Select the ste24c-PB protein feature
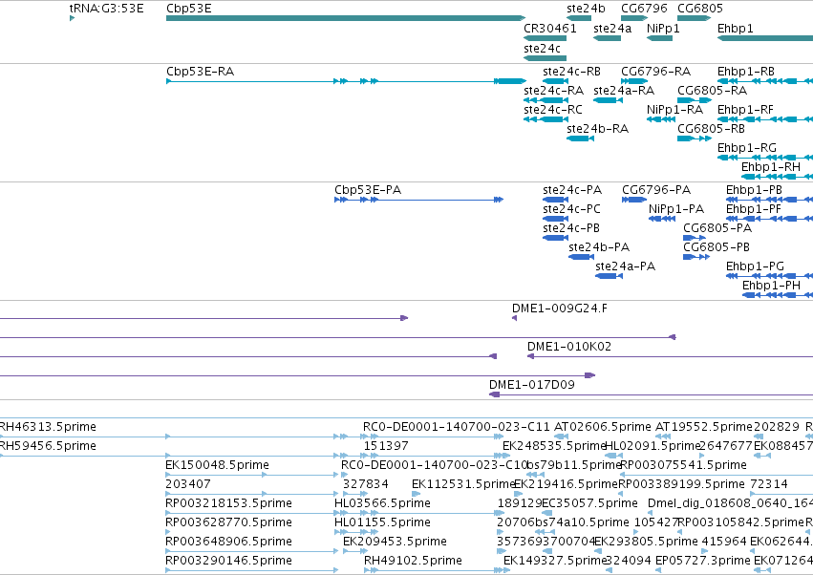The width and height of the screenshot is (813, 575). (556, 238)
